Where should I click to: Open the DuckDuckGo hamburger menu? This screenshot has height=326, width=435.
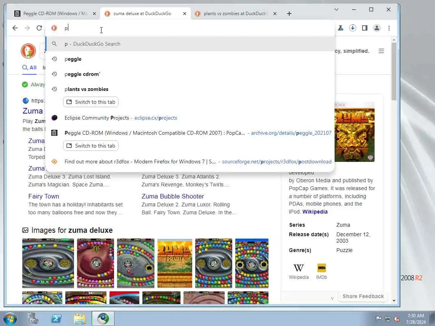[x=381, y=51]
